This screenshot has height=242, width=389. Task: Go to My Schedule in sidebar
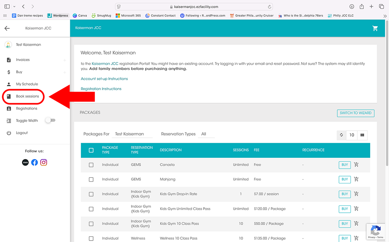pos(27,84)
